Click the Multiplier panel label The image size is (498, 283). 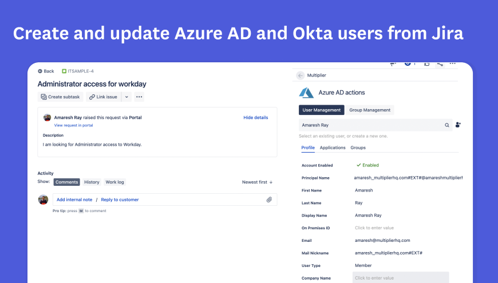(x=317, y=75)
